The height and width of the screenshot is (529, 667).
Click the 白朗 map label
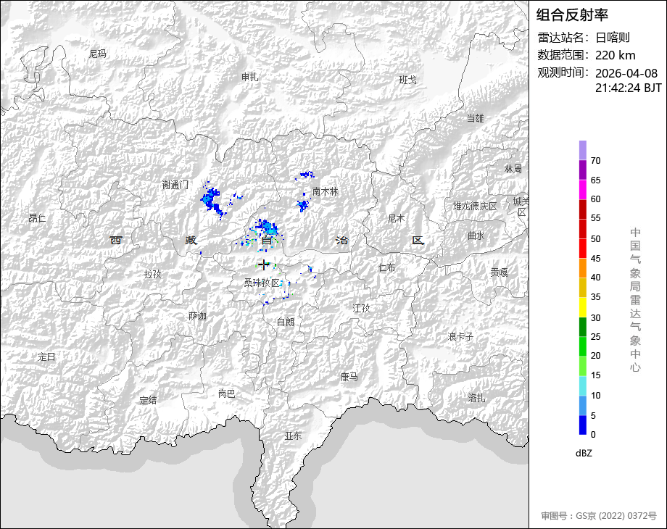point(286,322)
